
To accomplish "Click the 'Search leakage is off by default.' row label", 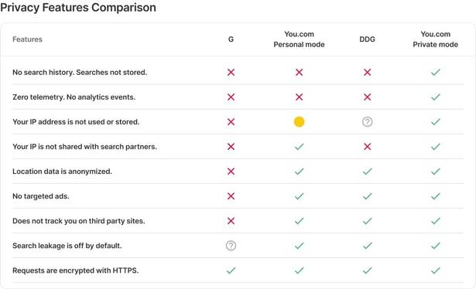I will pos(67,246).
